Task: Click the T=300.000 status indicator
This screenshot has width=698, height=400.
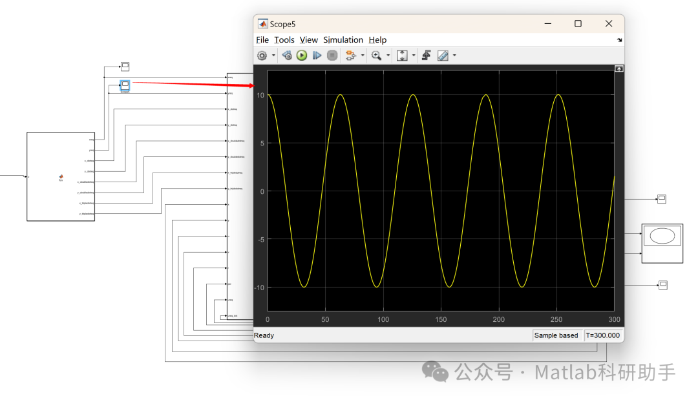Action: pyautogui.click(x=603, y=335)
